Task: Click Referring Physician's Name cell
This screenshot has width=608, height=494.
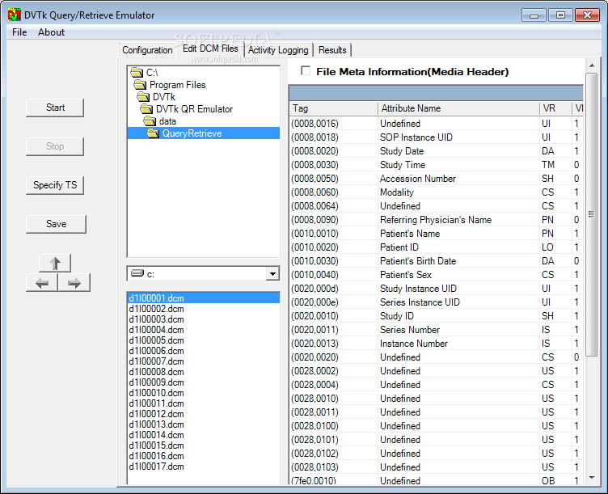Action: click(x=458, y=220)
